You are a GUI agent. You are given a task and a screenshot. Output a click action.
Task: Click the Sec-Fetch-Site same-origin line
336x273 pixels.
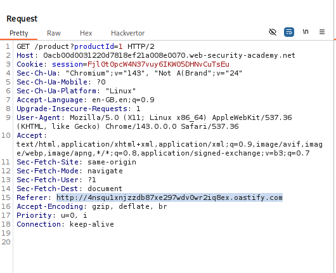(77, 162)
